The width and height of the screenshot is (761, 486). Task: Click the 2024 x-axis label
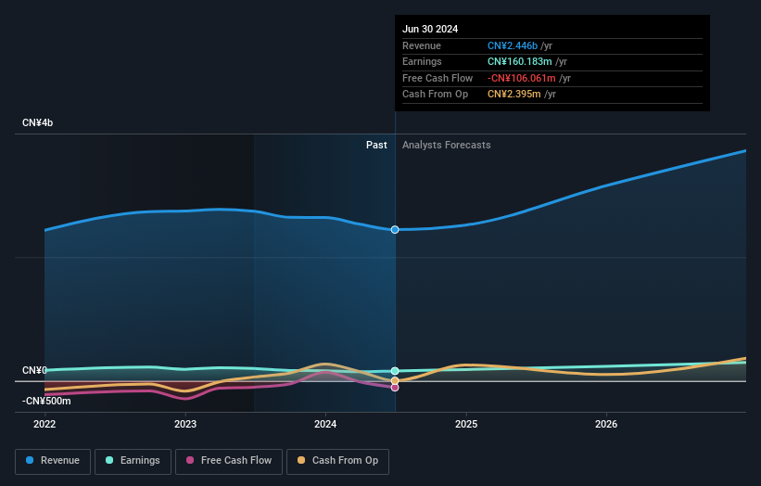325,424
